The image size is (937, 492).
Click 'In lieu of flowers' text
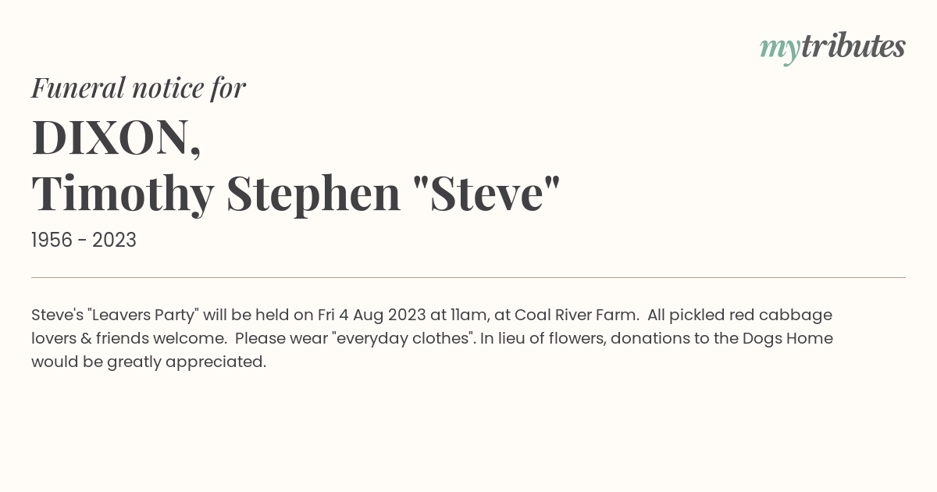(x=543, y=338)
